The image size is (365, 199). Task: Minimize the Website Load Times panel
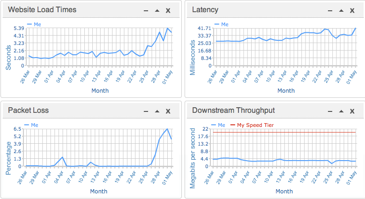coord(146,10)
